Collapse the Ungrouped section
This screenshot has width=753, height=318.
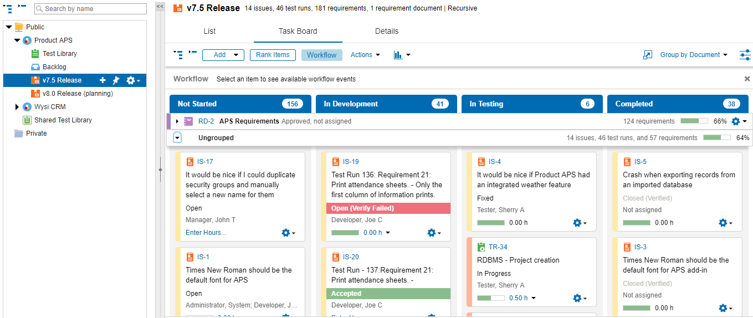pos(177,137)
